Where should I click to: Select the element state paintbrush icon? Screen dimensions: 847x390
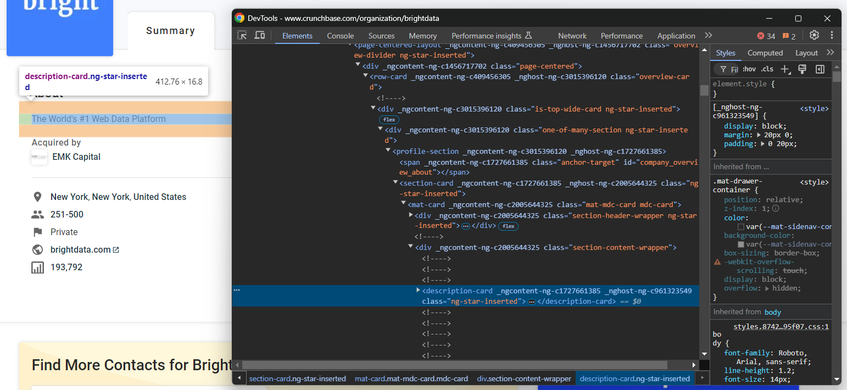pyautogui.click(x=803, y=69)
